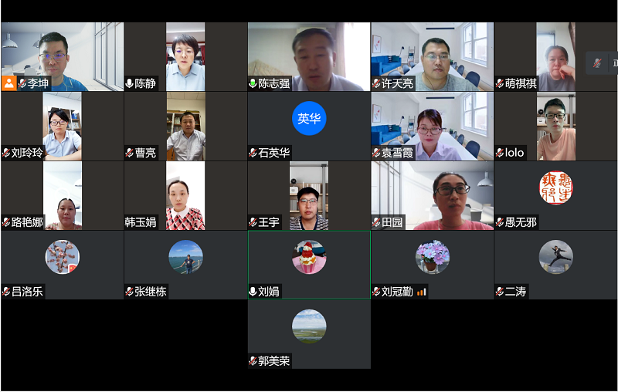The width and height of the screenshot is (618, 392).
Task: Click the orange host icon beside 李坤
Action: pos(8,83)
